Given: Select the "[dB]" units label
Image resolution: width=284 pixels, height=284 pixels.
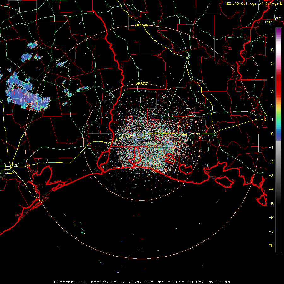Looking at the screenshot, I should pos(269,22).
